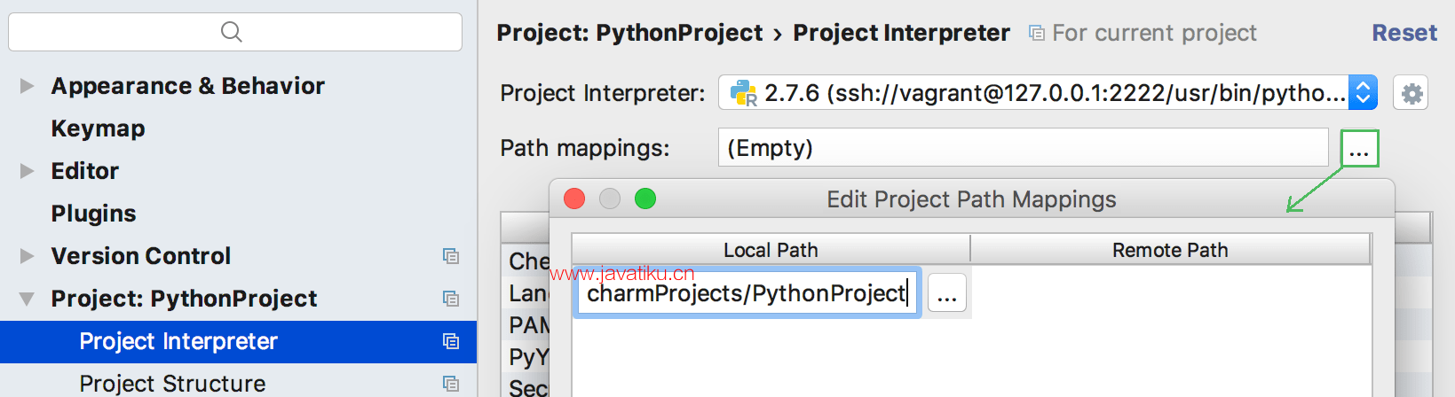Click Project: PythonProject breadcrumb

[x=629, y=33]
